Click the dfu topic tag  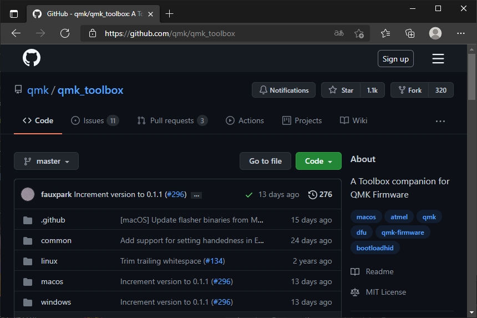pyautogui.click(x=362, y=233)
